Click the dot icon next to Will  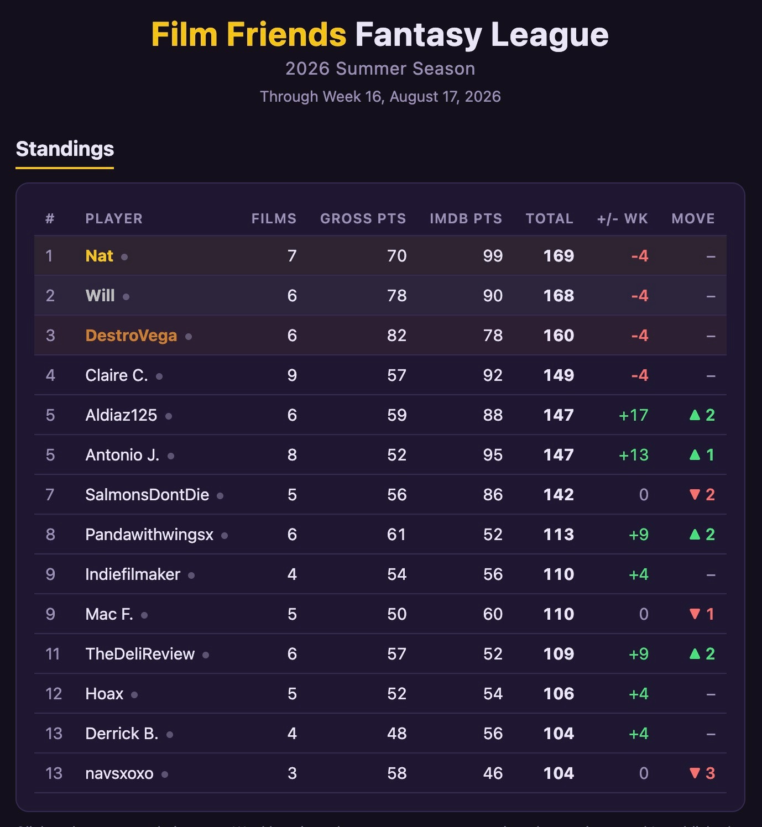pos(126,296)
